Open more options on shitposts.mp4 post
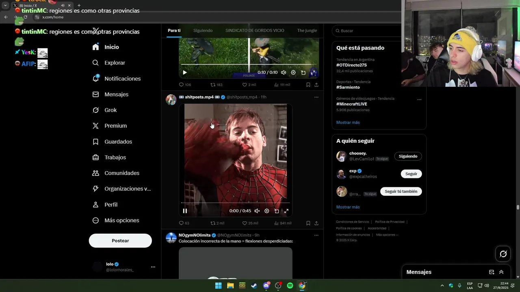This screenshot has height=292, width=520. coord(316,97)
